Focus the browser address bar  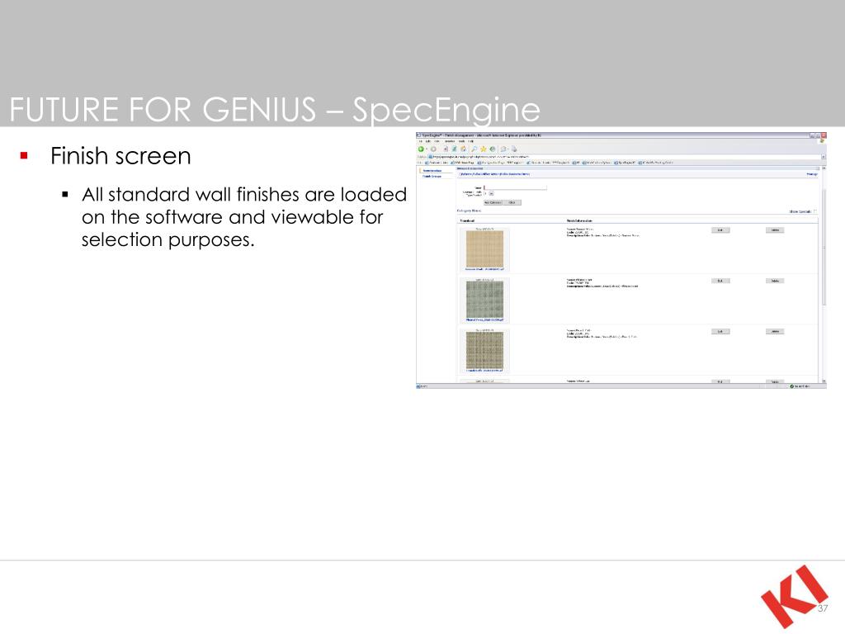click(x=624, y=157)
